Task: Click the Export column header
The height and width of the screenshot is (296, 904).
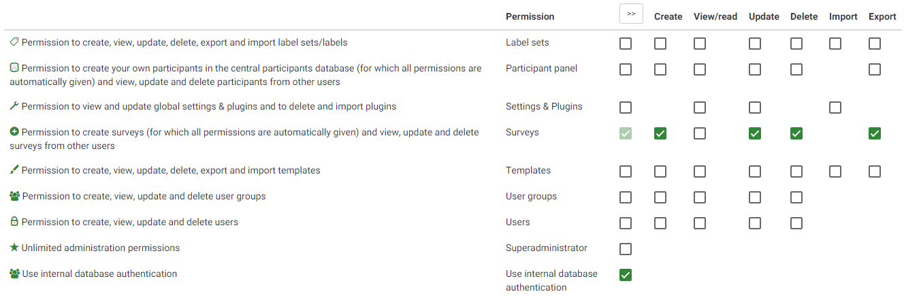Action: coord(882,16)
